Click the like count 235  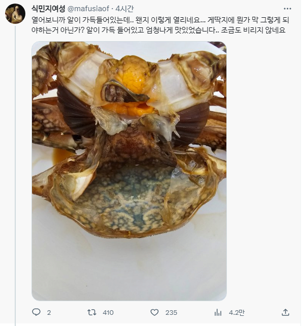[x=171, y=312]
